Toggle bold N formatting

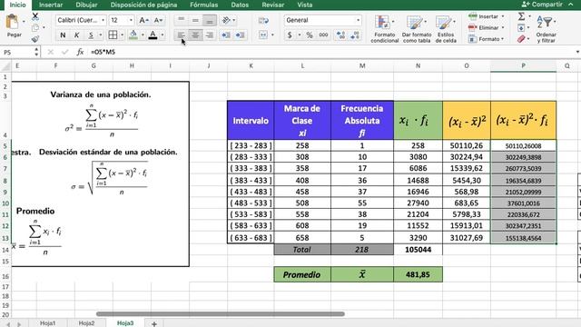[x=63, y=35]
